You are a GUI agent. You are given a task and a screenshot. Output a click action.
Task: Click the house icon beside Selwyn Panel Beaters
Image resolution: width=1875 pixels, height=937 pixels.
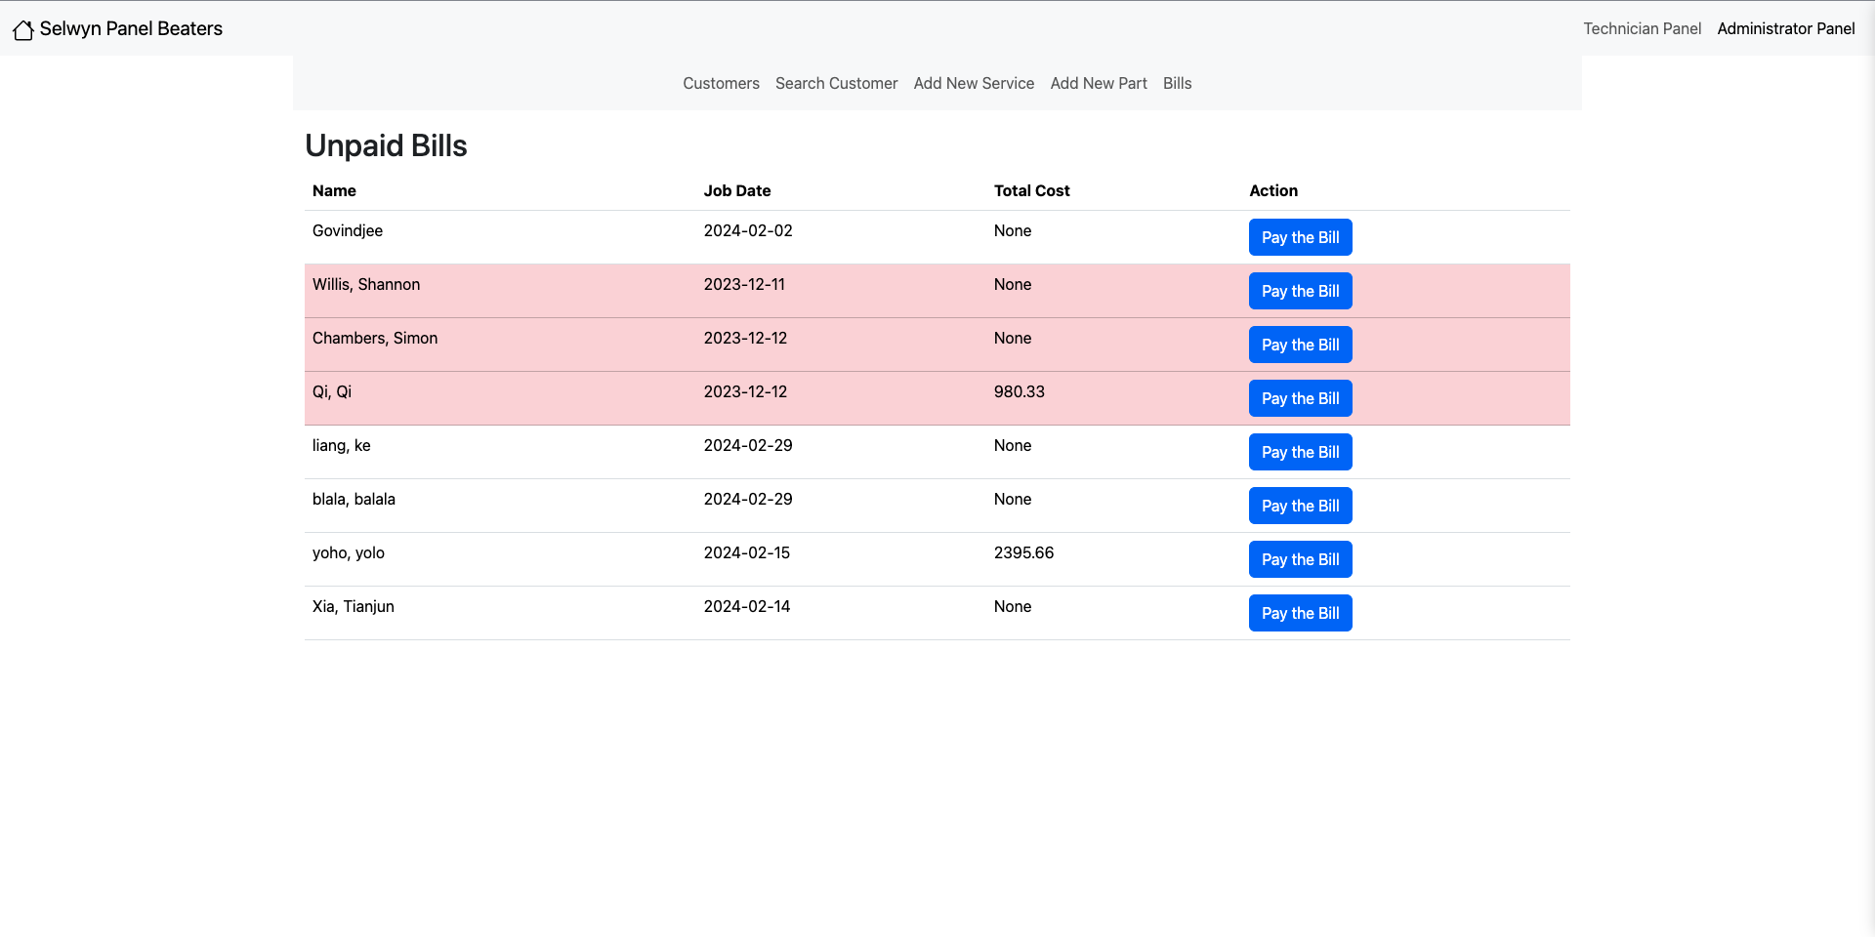tap(23, 30)
